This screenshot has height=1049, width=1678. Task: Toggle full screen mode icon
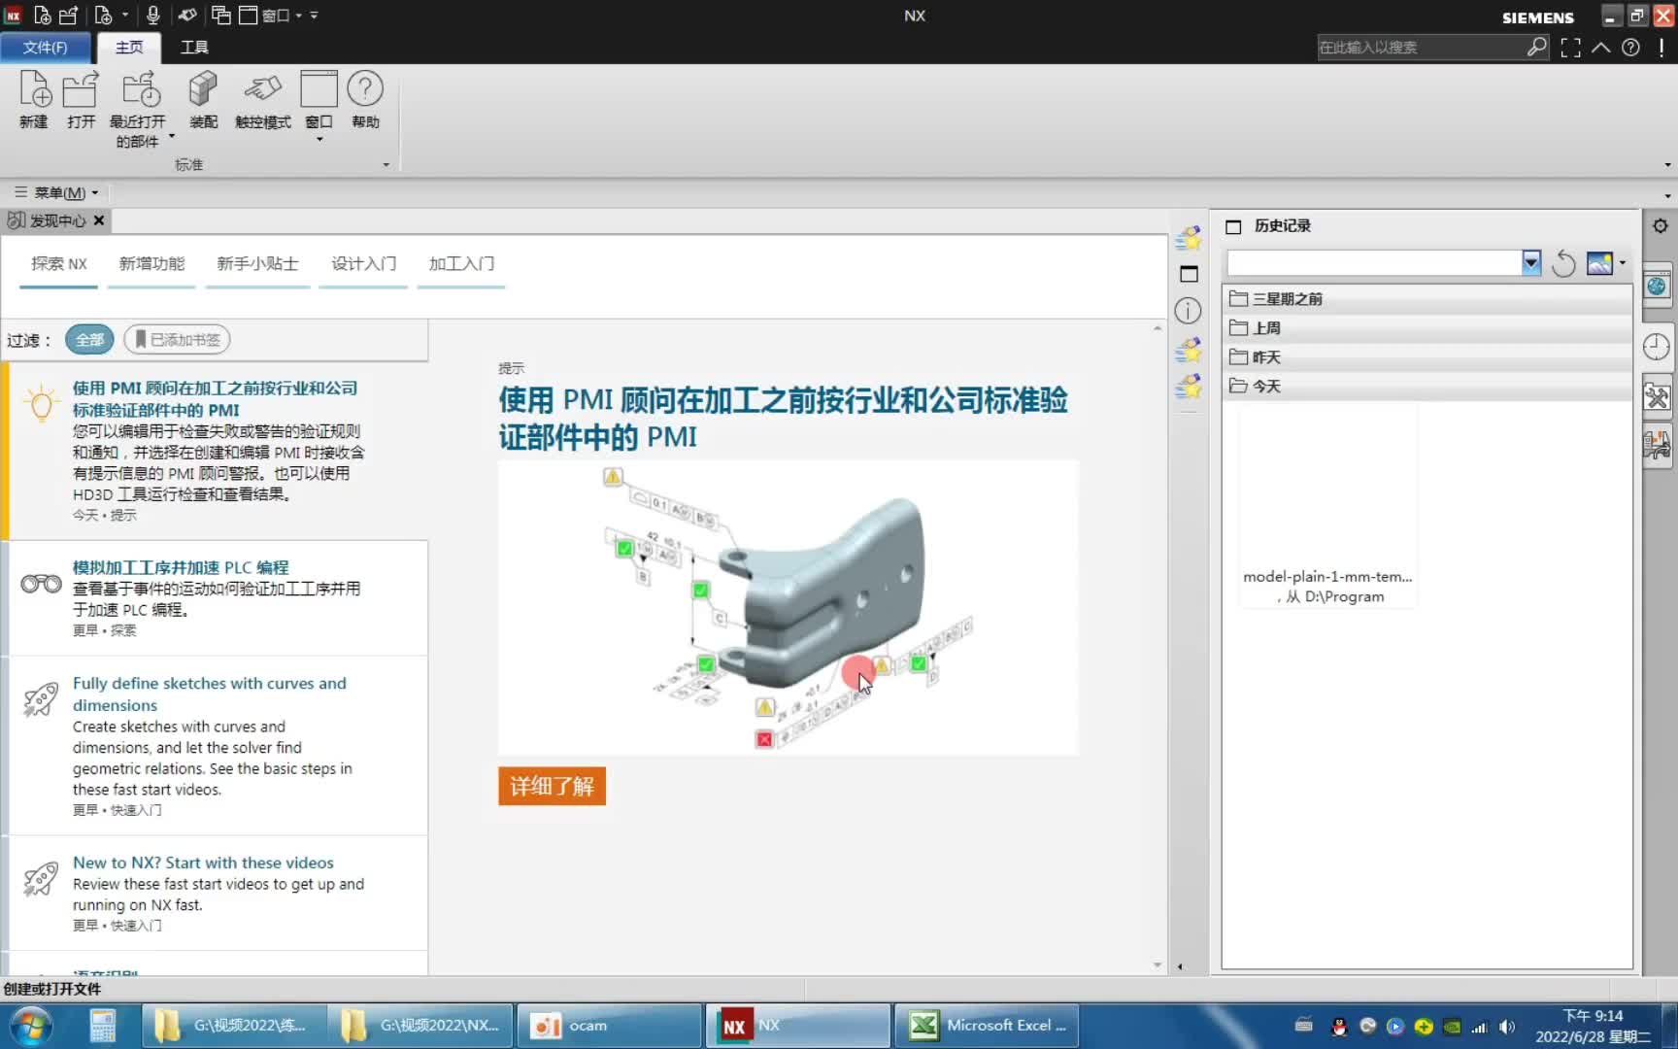[x=1570, y=48]
